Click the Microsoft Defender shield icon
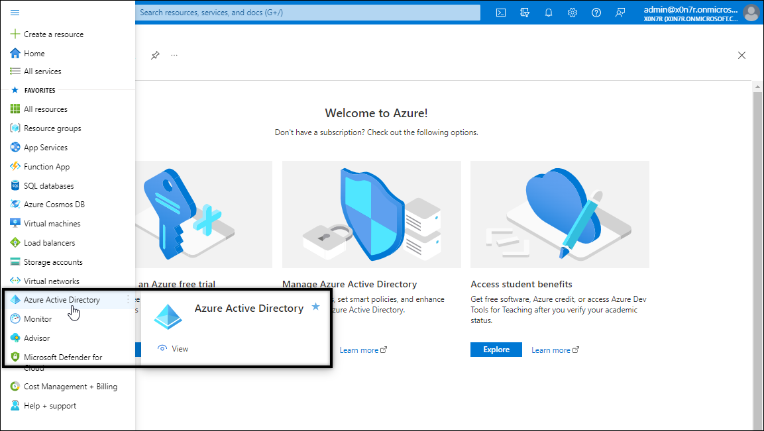This screenshot has height=431, width=764. tap(15, 357)
